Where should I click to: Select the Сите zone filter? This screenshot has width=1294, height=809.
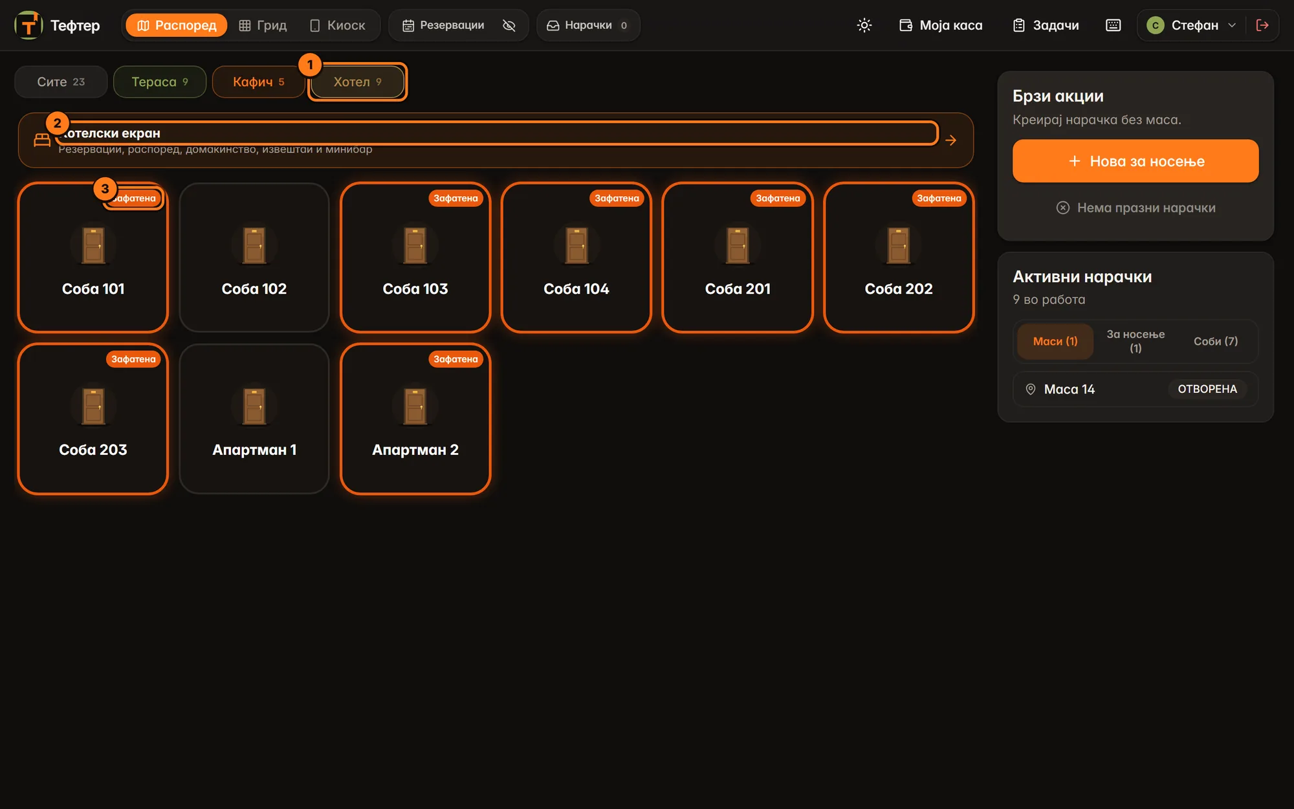(x=61, y=82)
